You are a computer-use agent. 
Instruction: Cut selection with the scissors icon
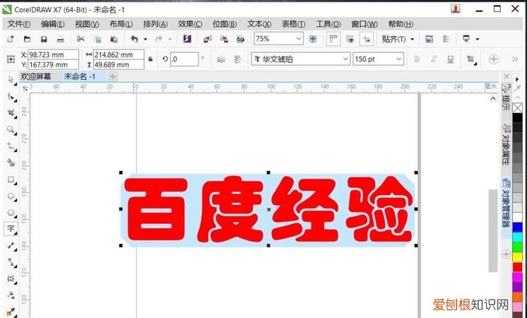pos(81,39)
